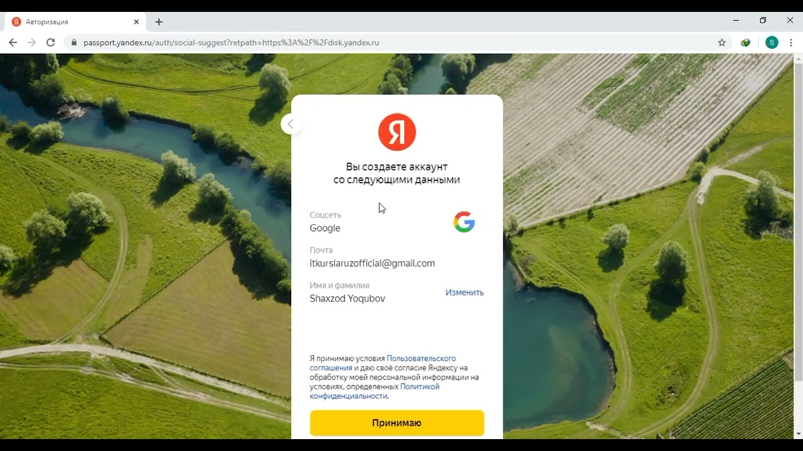The image size is (803, 451).
Task: Open the browser extension icon
Action: pos(745,43)
